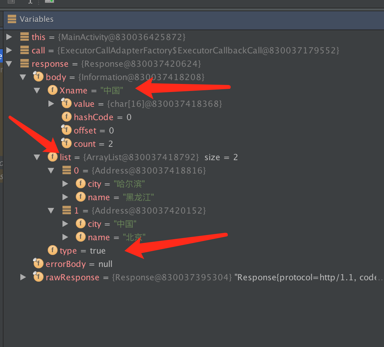384x347 pixels.
Task: Expand the name "黑龙江" field
Action: click(65, 197)
